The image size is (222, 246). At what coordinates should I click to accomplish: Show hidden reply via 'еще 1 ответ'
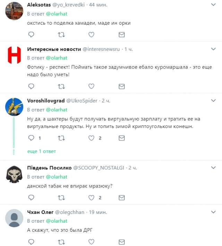click(42, 151)
